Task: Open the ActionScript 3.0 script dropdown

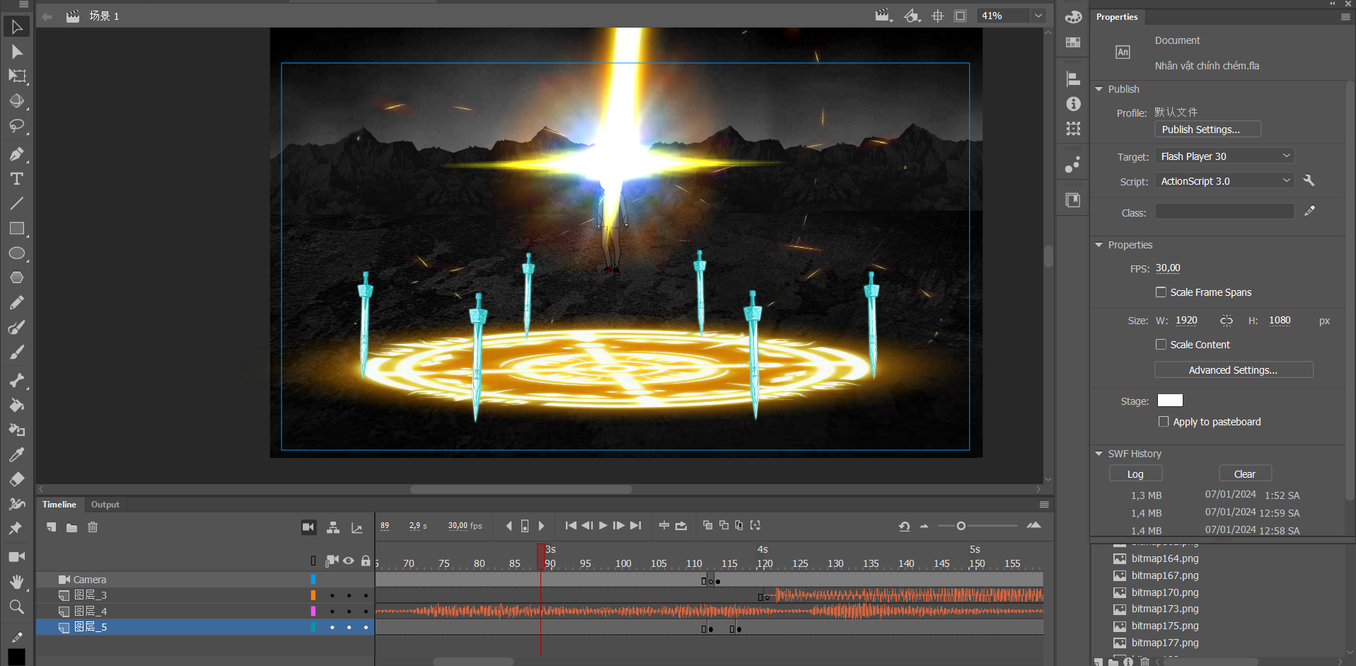Action: (x=1225, y=181)
